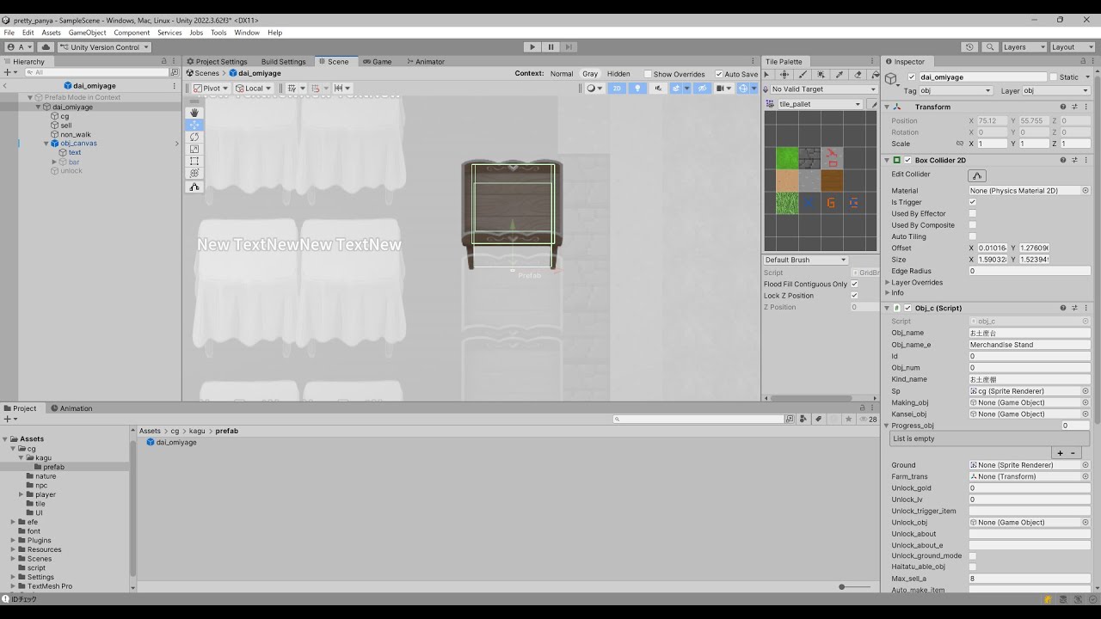Open the GameObject menu

pyautogui.click(x=87, y=33)
